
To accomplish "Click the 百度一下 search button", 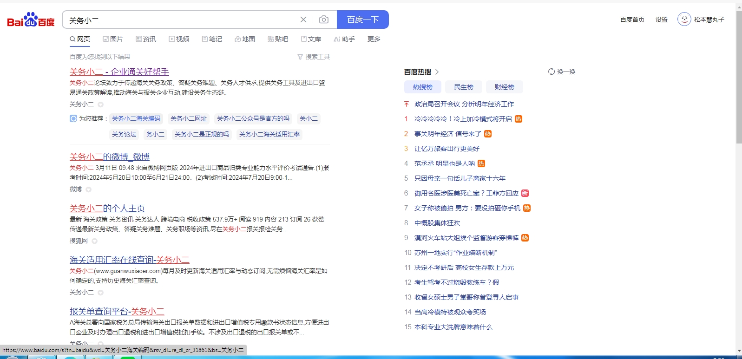I will click(363, 20).
